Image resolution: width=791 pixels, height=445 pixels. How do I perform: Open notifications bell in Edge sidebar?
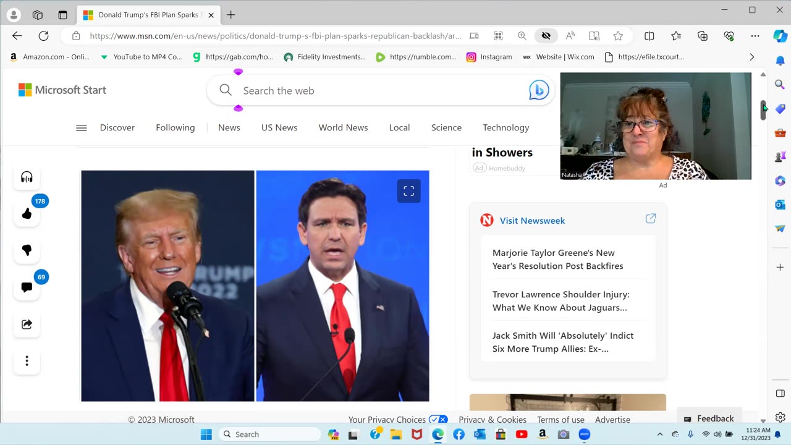click(780, 61)
